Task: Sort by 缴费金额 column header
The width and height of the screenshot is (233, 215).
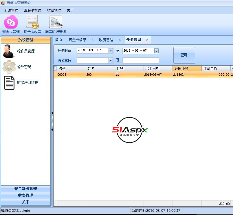Action: pyautogui.click(x=216, y=68)
